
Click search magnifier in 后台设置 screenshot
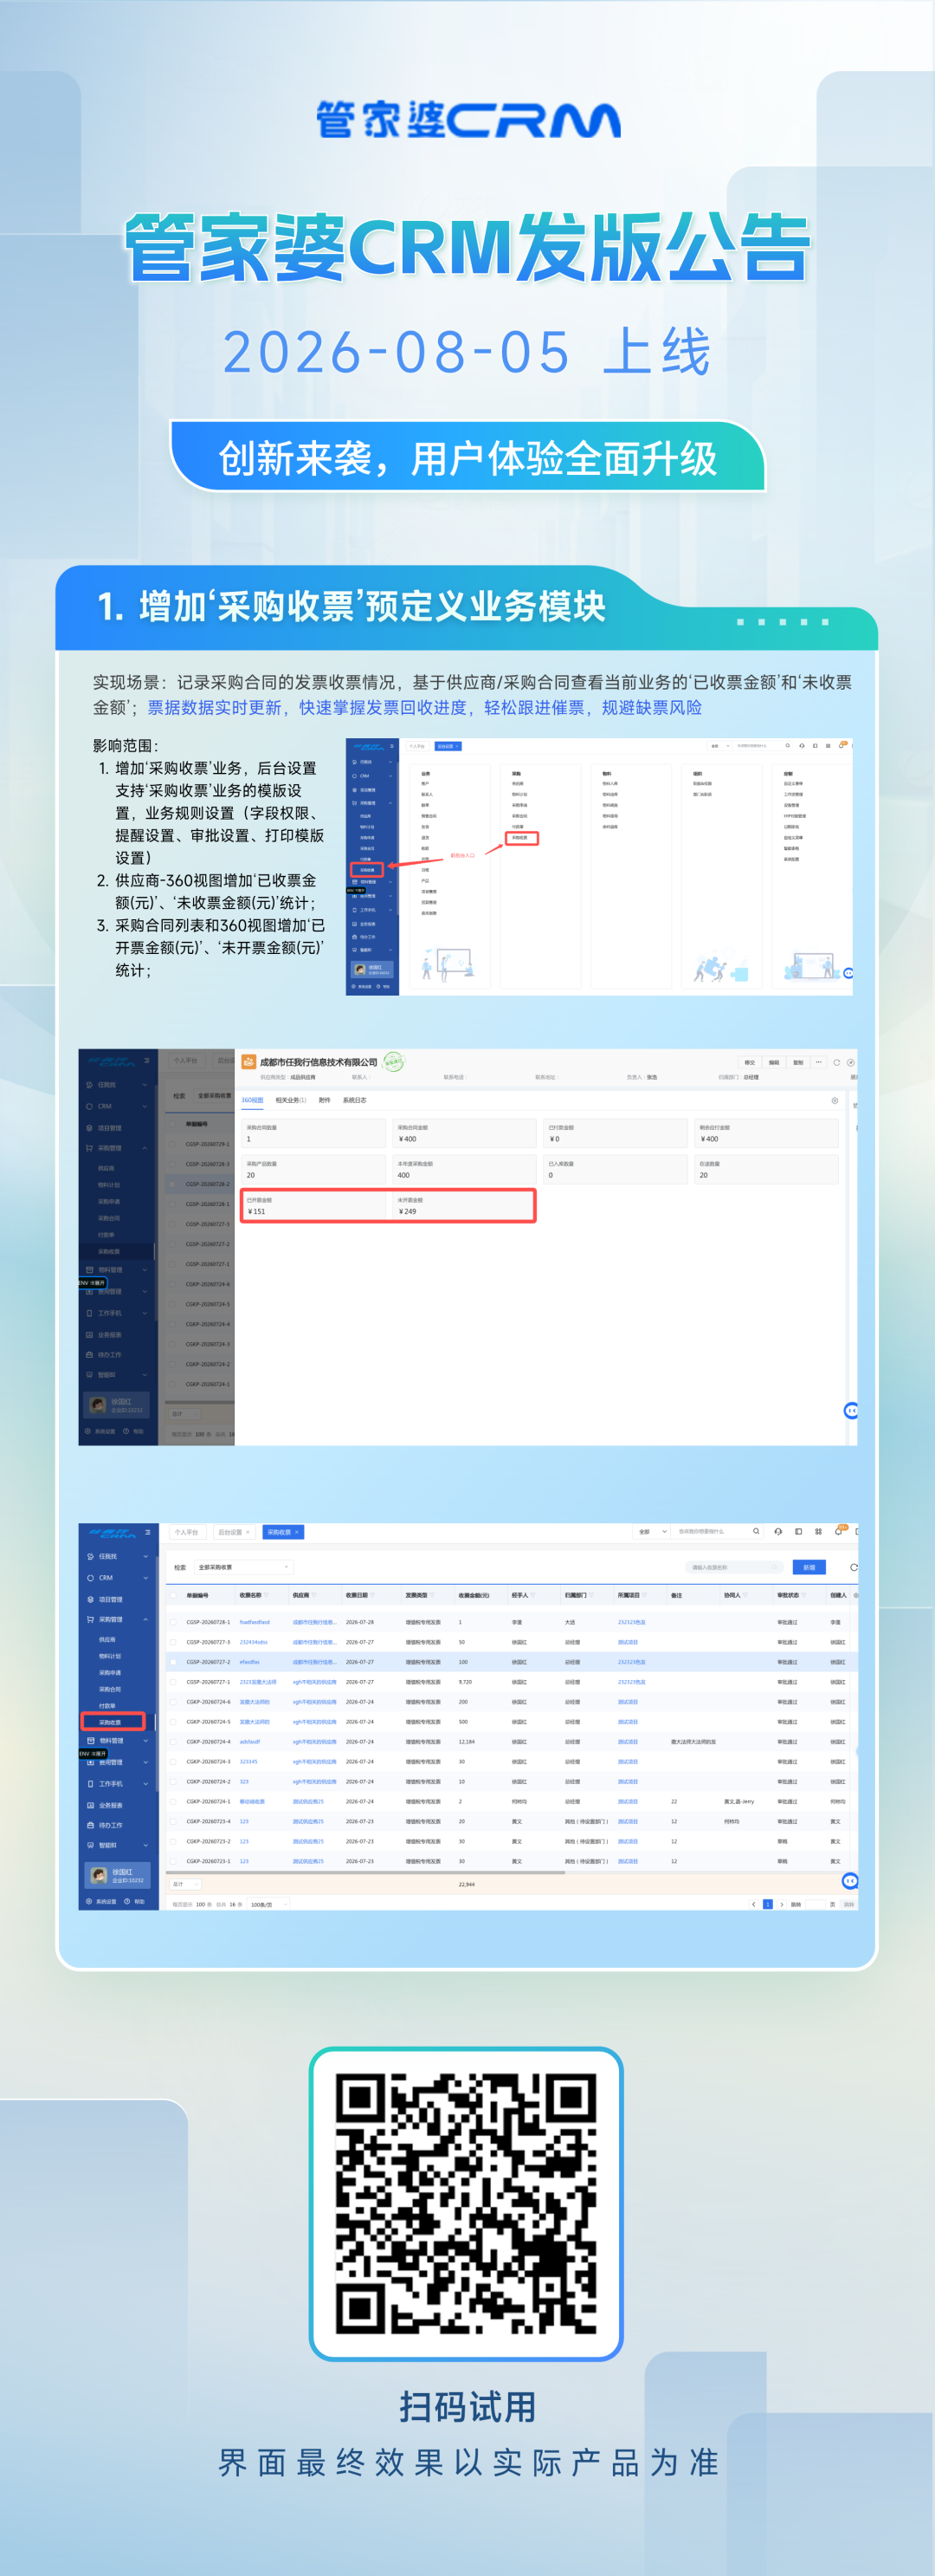click(787, 745)
